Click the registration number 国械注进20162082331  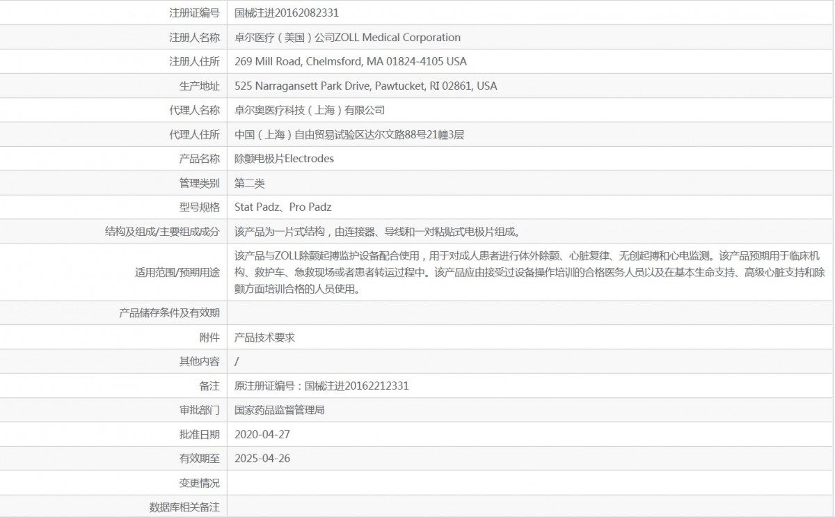pos(287,13)
